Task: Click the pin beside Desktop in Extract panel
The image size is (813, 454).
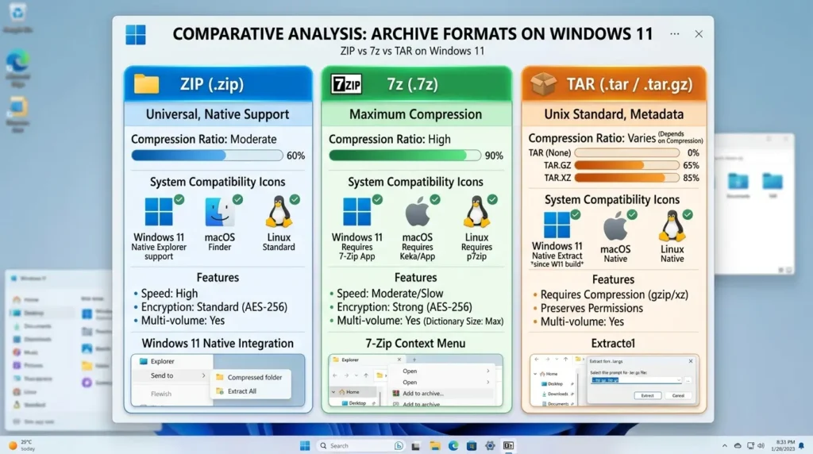Action: pyautogui.click(x=572, y=384)
